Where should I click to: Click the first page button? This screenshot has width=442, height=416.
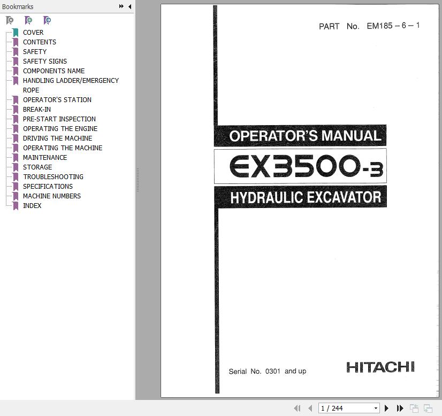click(297, 408)
